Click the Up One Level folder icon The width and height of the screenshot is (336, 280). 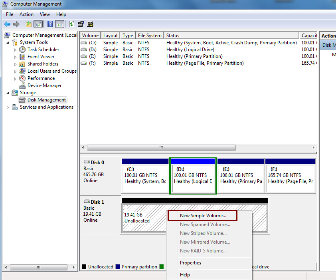tap(29, 24)
